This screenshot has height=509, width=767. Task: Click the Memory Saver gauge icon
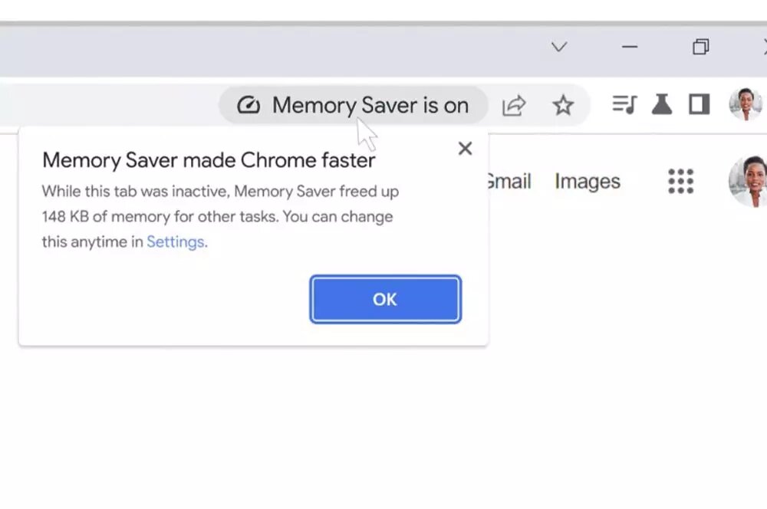[x=249, y=105]
